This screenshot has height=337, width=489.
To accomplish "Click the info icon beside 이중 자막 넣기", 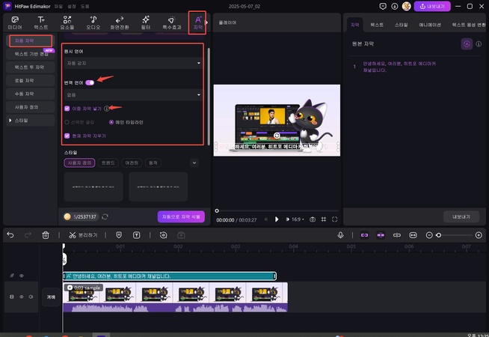I will (107, 109).
